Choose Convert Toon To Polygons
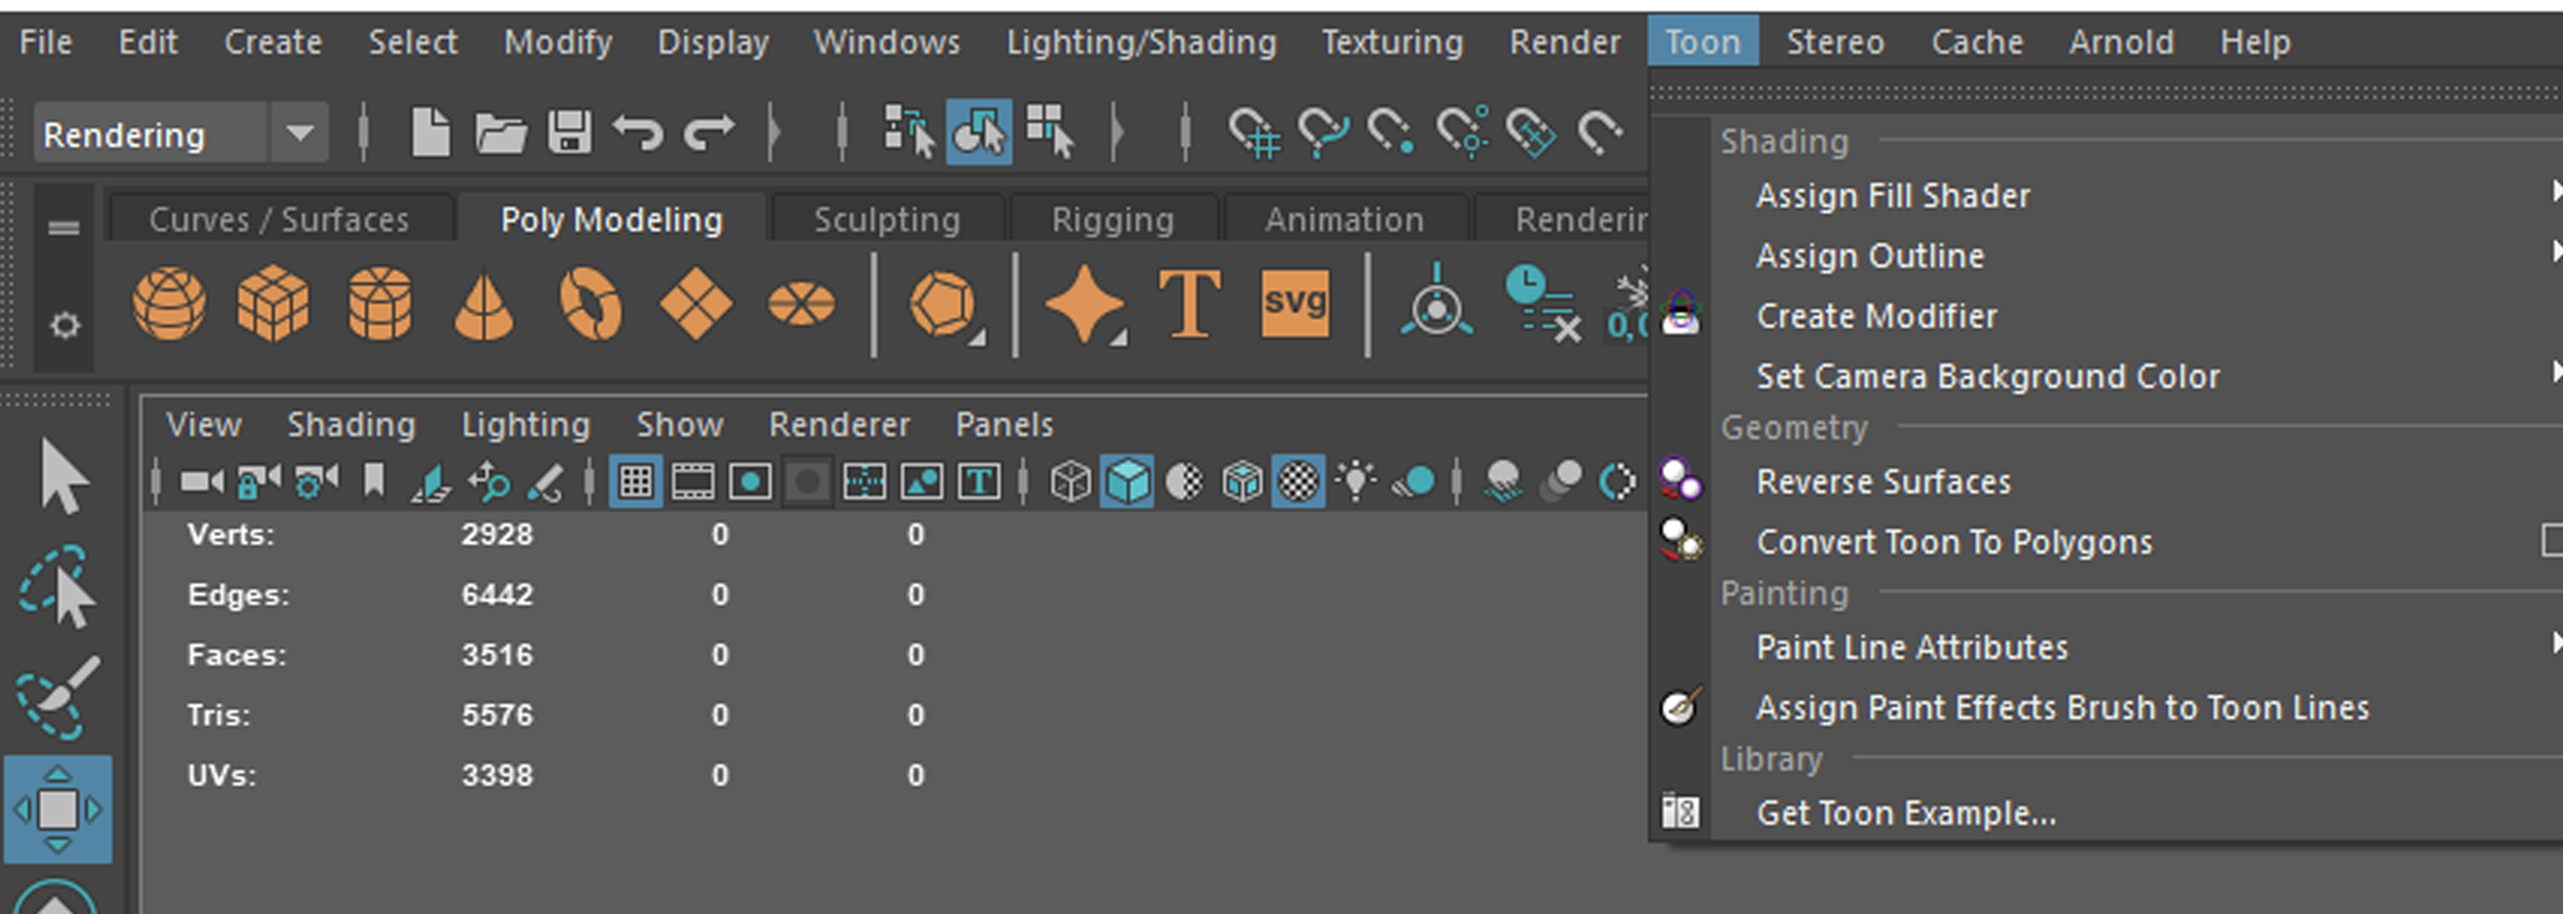The image size is (2563, 914). coord(1953,542)
